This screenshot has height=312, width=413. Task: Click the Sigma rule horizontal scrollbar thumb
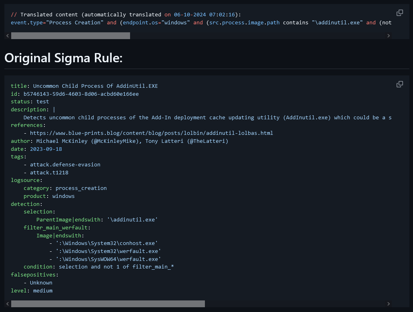(108, 304)
